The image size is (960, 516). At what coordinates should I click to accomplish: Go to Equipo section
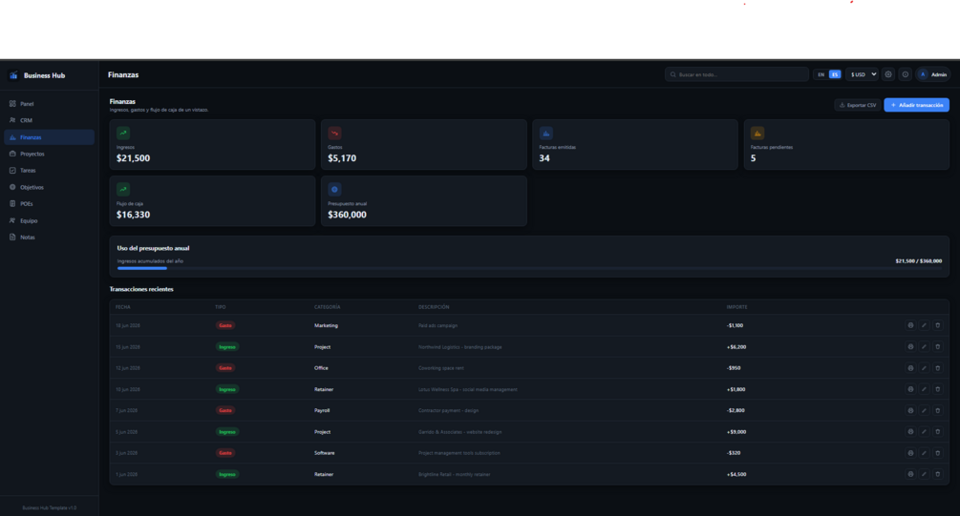click(x=49, y=220)
